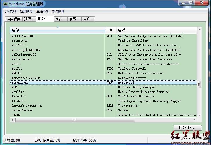Screen dimensions: 211x145
Task: Click the vertical scrollbar up arrow
Action: click(x=199, y=29)
